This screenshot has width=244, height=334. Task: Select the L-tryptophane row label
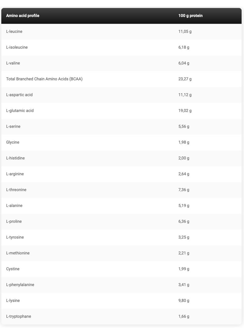pyautogui.click(x=19, y=316)
